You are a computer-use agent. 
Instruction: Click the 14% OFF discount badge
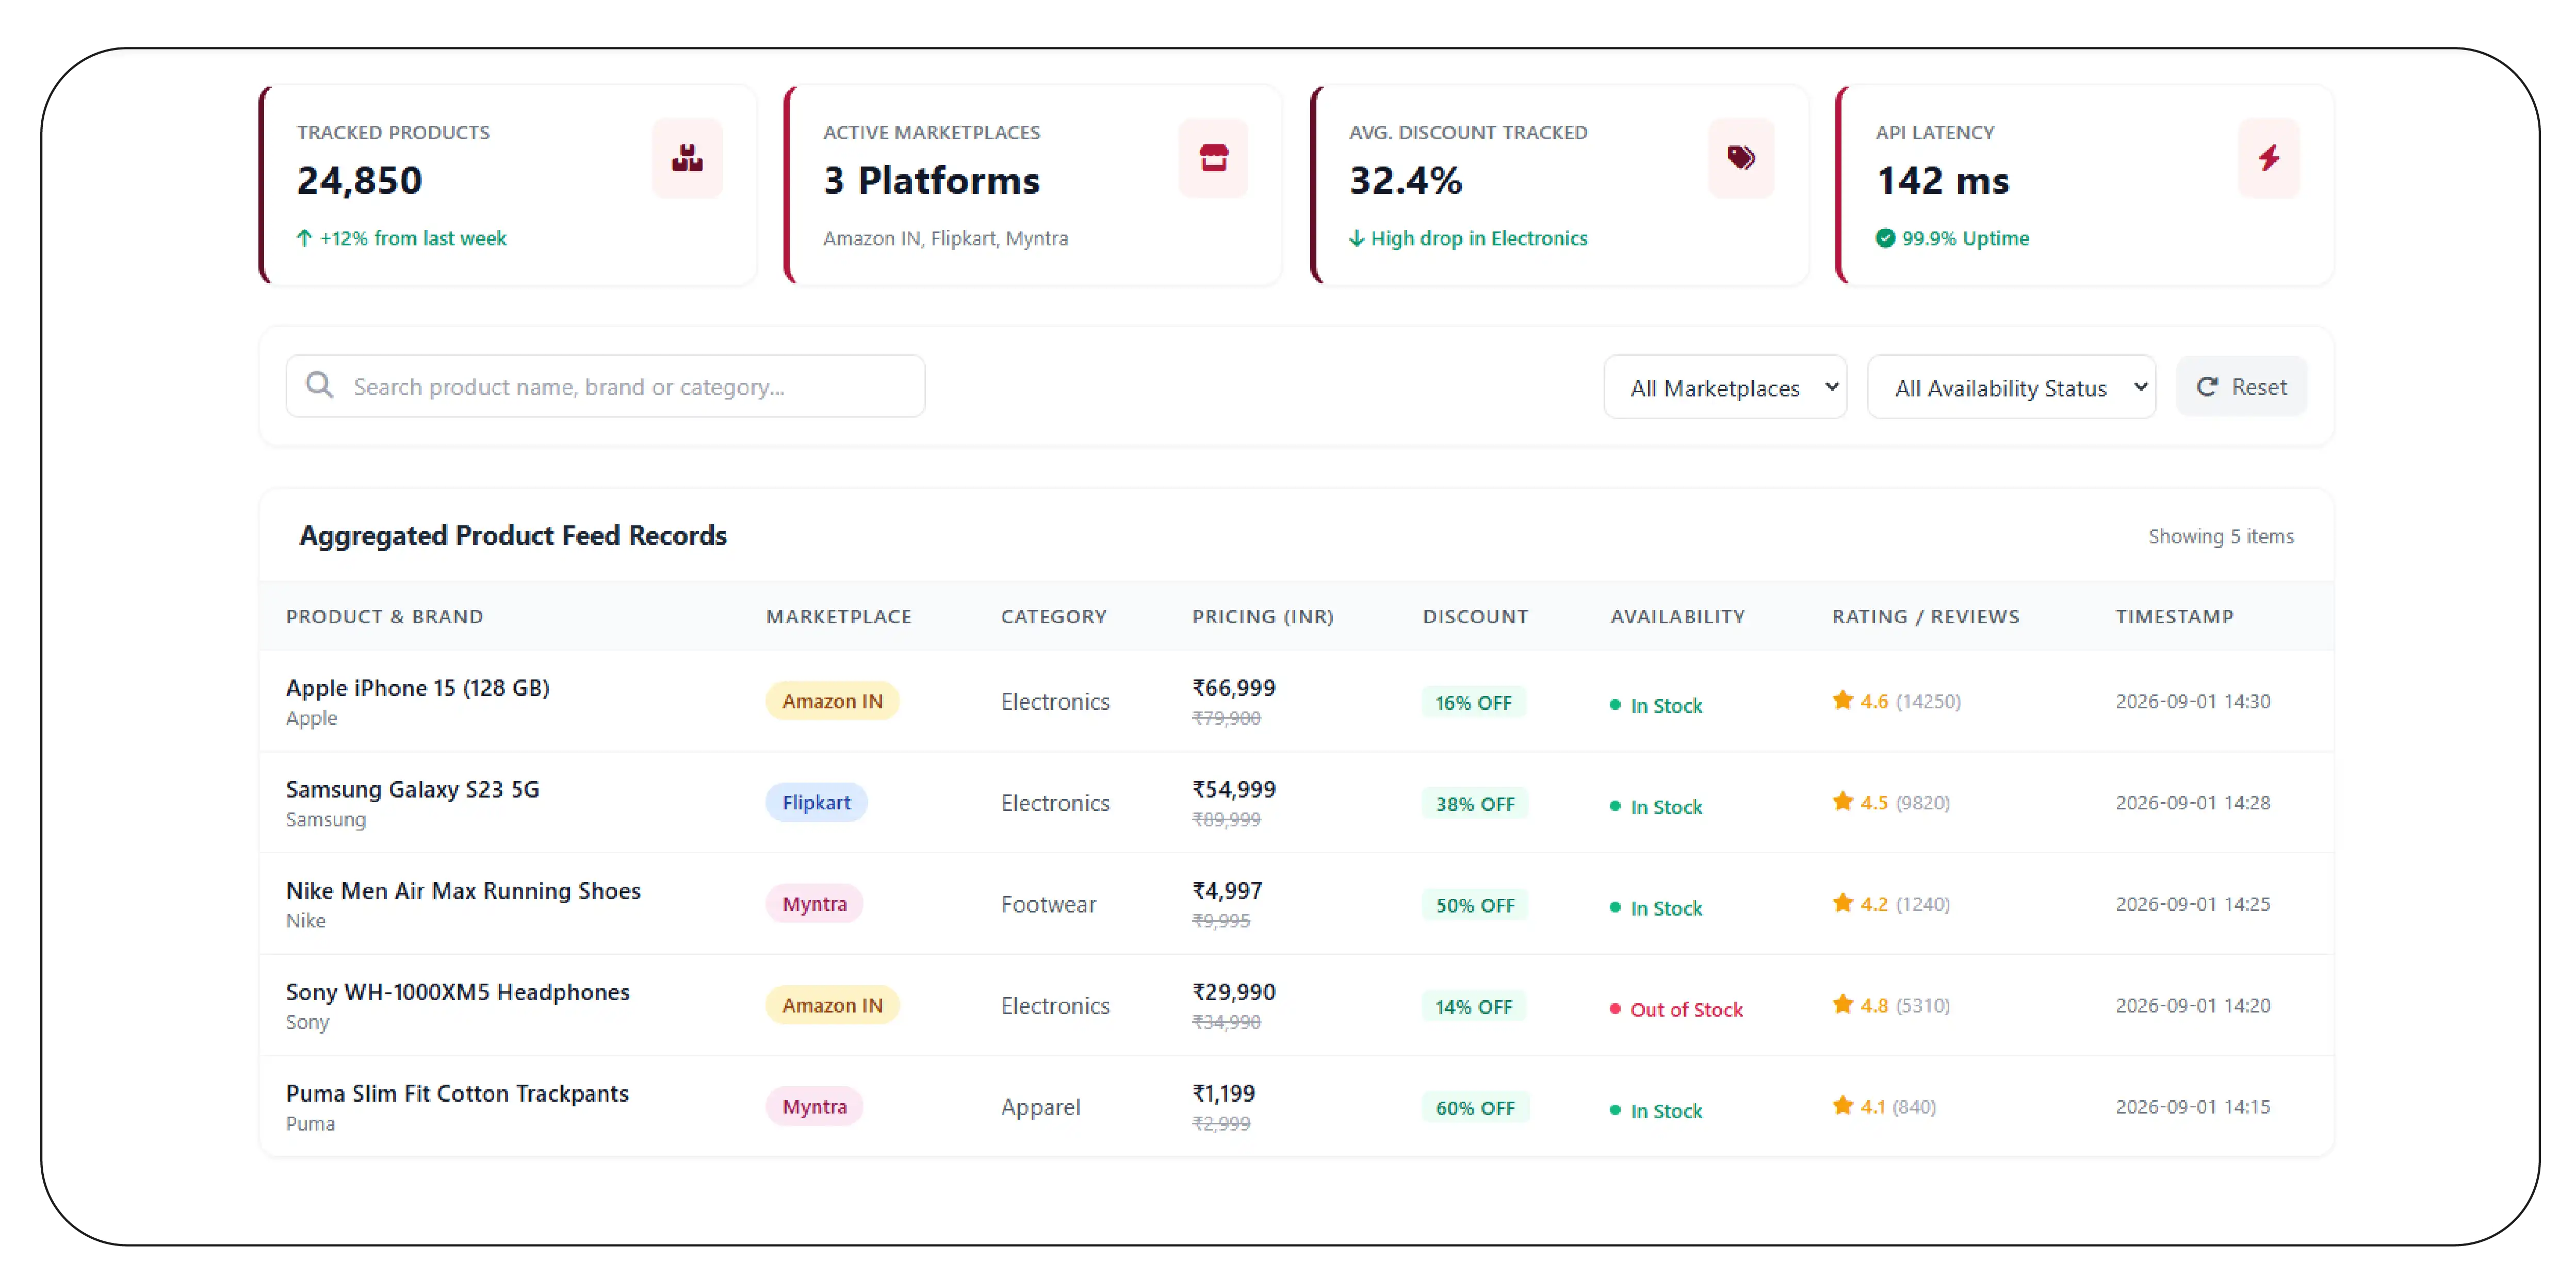point(1473,1006)
